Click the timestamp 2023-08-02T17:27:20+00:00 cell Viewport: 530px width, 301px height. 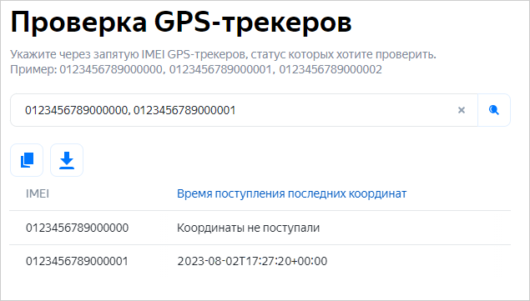[252, 261]
